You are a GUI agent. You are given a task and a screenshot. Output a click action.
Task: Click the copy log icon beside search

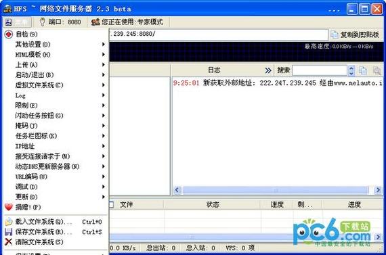point(363,70)
